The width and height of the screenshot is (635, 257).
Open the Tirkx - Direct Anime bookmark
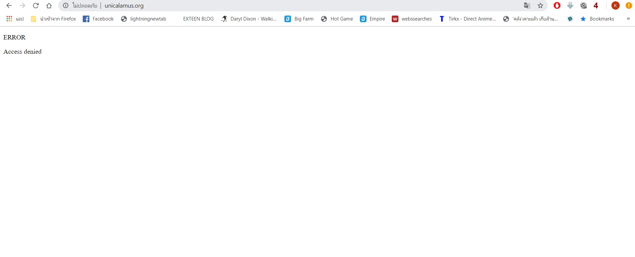point(467,19)
